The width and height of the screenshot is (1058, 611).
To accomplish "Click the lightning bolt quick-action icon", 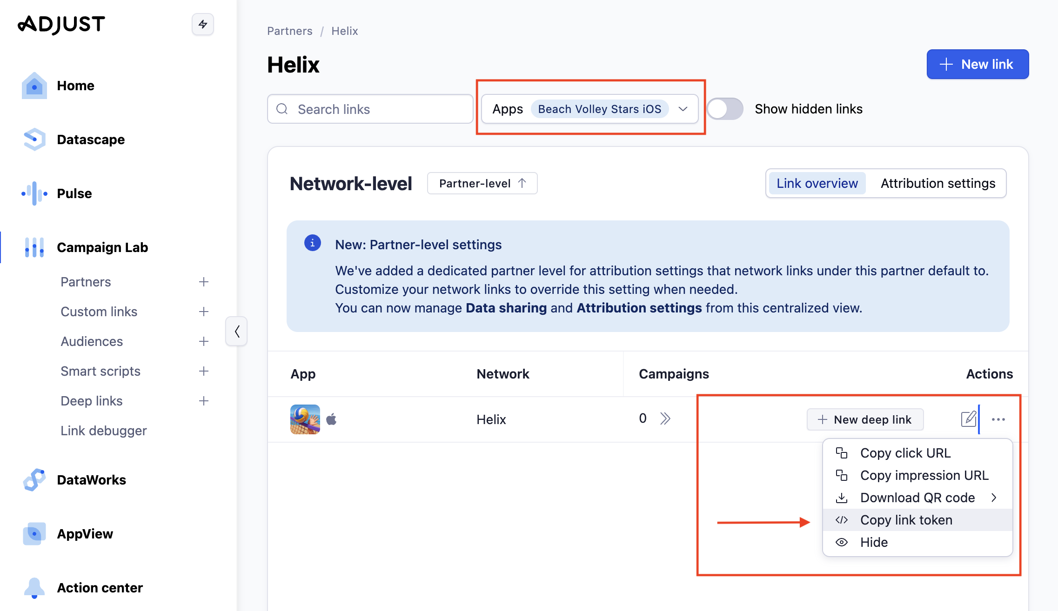I will (x=203, y=24).
